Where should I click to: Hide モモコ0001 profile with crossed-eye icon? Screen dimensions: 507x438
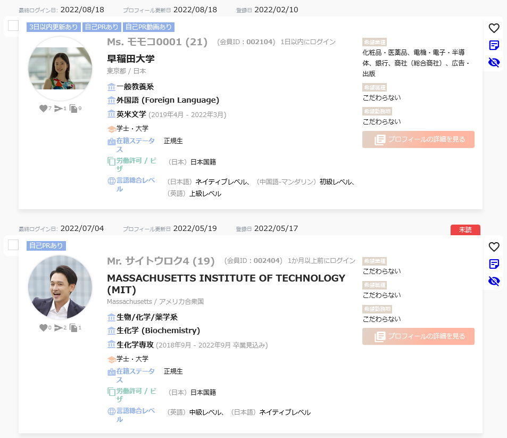pos(494,62)
